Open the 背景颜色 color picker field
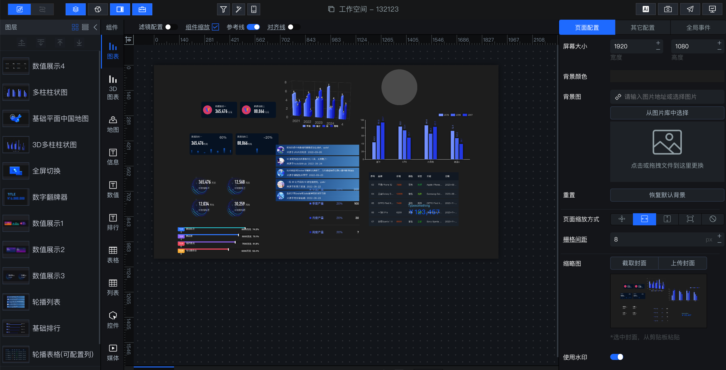Viewport: 726px width, 370px height. coord(667,76)
